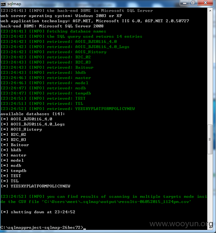Viewport: 216px width, 233px height.
Task: Click '[*] B2C_03' database entry
Action: click(x=13, y=140)
